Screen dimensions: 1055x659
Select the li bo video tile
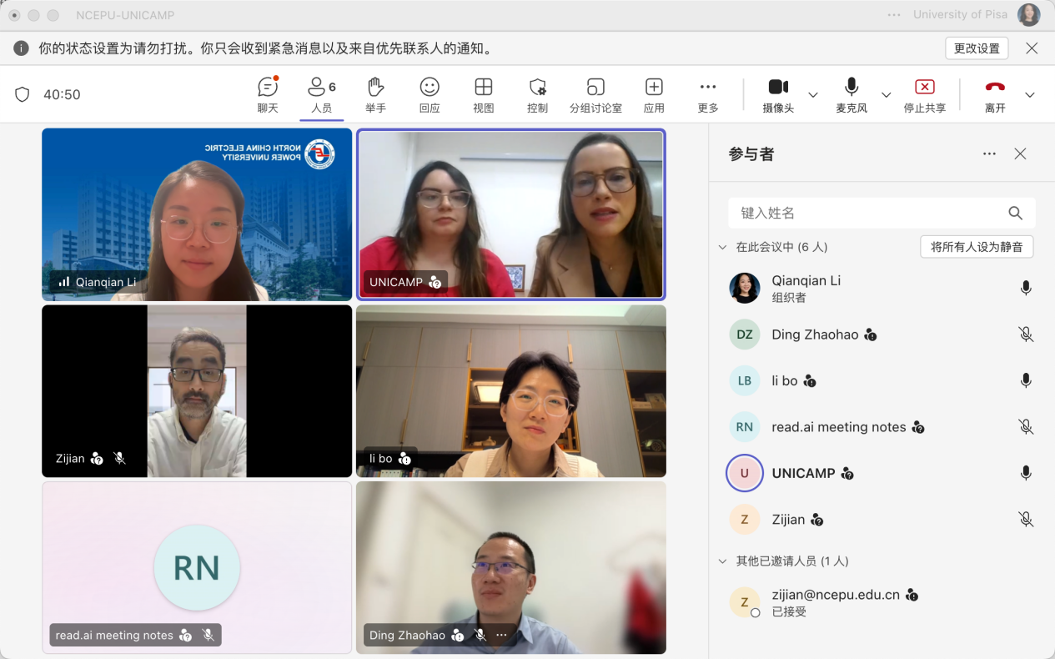(x=510, y=390)
